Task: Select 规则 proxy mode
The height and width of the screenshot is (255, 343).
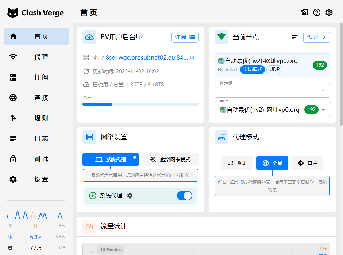Action: coord(237,163)
